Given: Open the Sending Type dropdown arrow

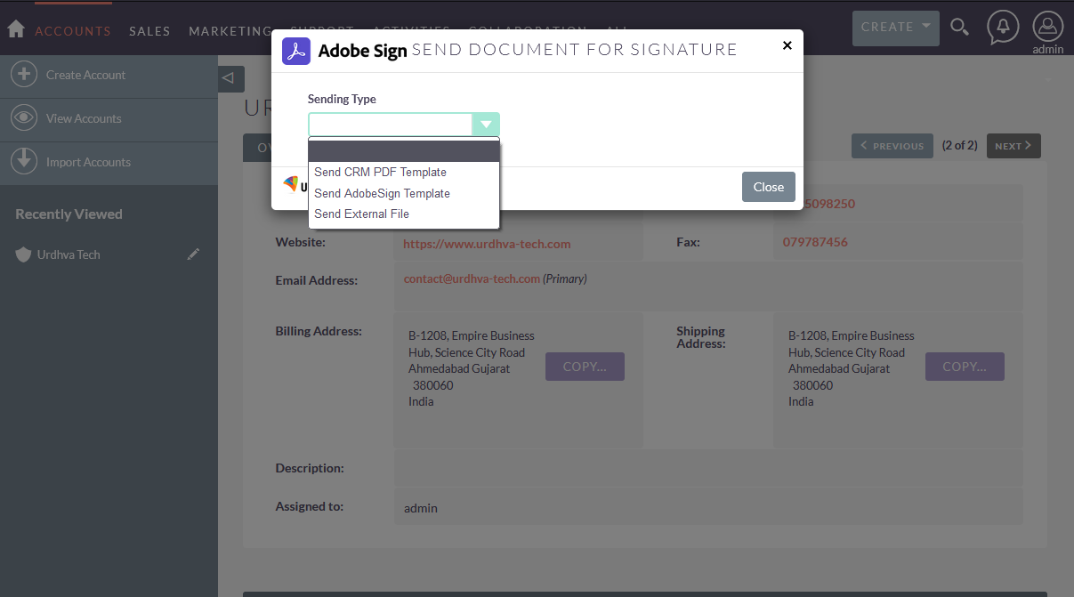Looking at the screenshot, I should click(486, 125).
